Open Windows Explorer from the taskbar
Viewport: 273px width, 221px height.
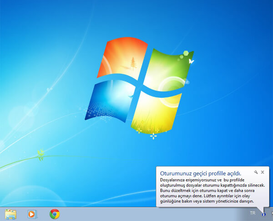(11, 214)
